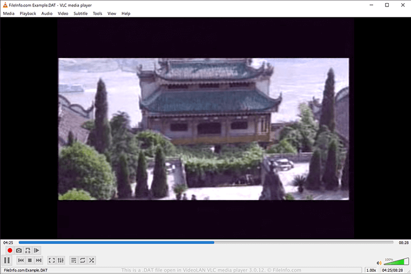The image size is (411, 274).
Task: Take a snapshot with the camera icon
Action: coord(19,250)
